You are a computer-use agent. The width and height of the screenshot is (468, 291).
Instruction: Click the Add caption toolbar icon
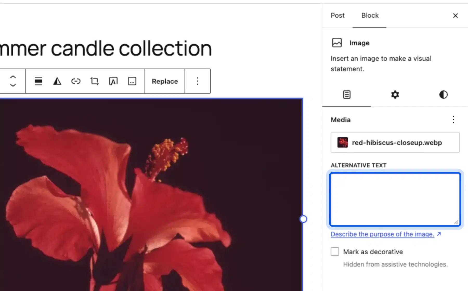pos(132,81)
